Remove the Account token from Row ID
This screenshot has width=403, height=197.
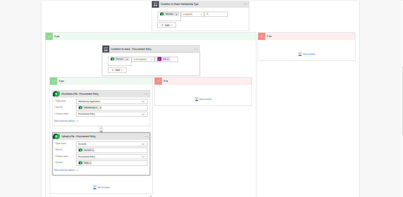coord(93,150)
